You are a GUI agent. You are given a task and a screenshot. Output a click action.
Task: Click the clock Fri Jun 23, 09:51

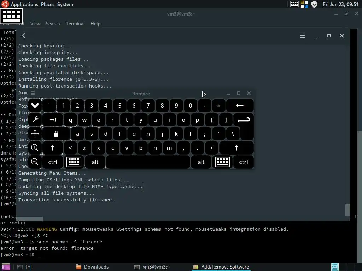340,4
